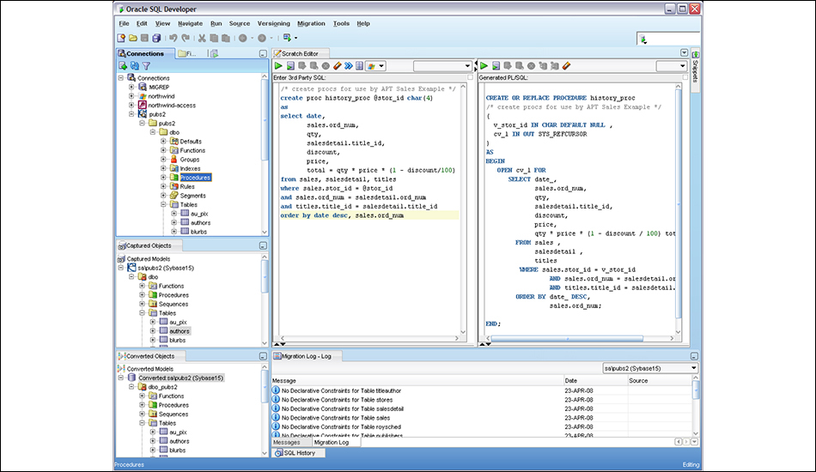Open the Tools menu

point(341,23)
